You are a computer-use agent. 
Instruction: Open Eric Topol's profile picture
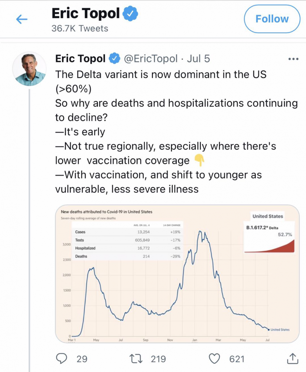tap(29, 69)
